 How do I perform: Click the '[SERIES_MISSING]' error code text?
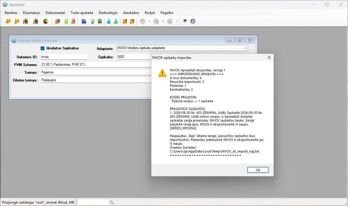[x=183, y=128]
